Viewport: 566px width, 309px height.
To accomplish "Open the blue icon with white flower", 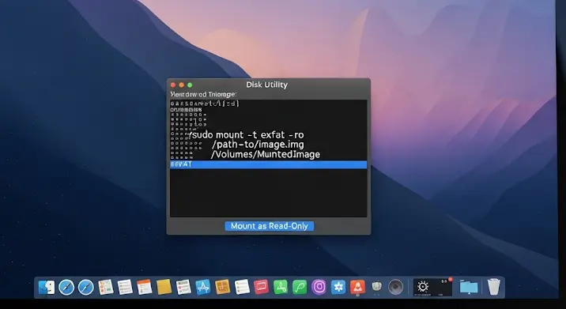I will (338, 288).
